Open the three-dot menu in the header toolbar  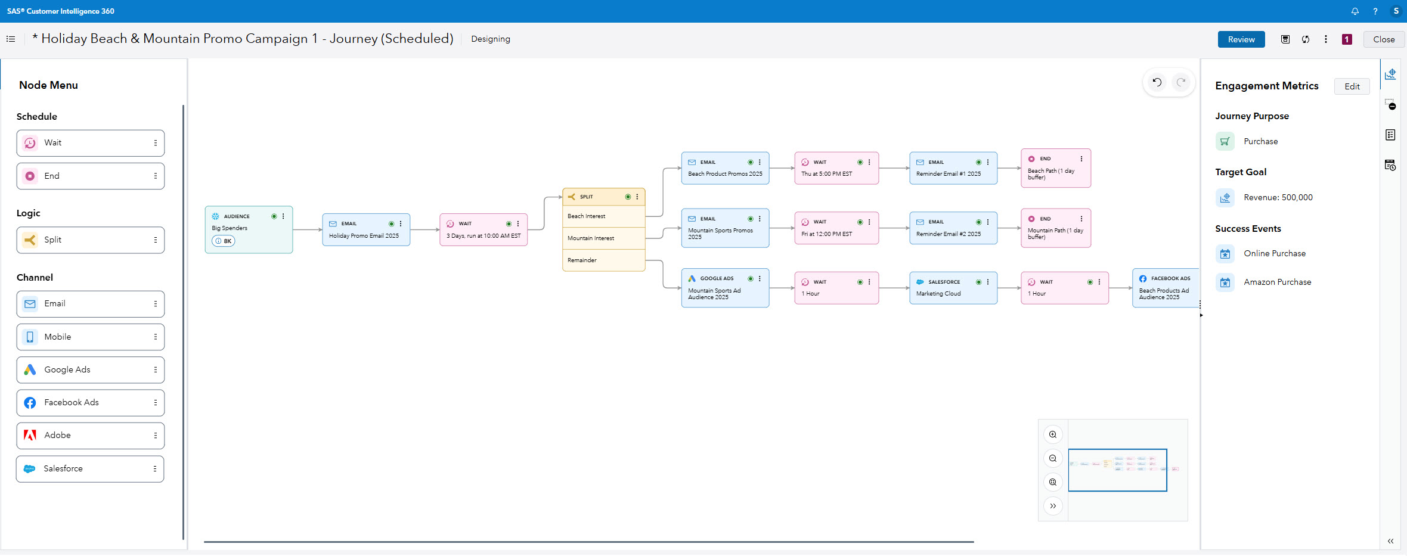point(1326,39)
